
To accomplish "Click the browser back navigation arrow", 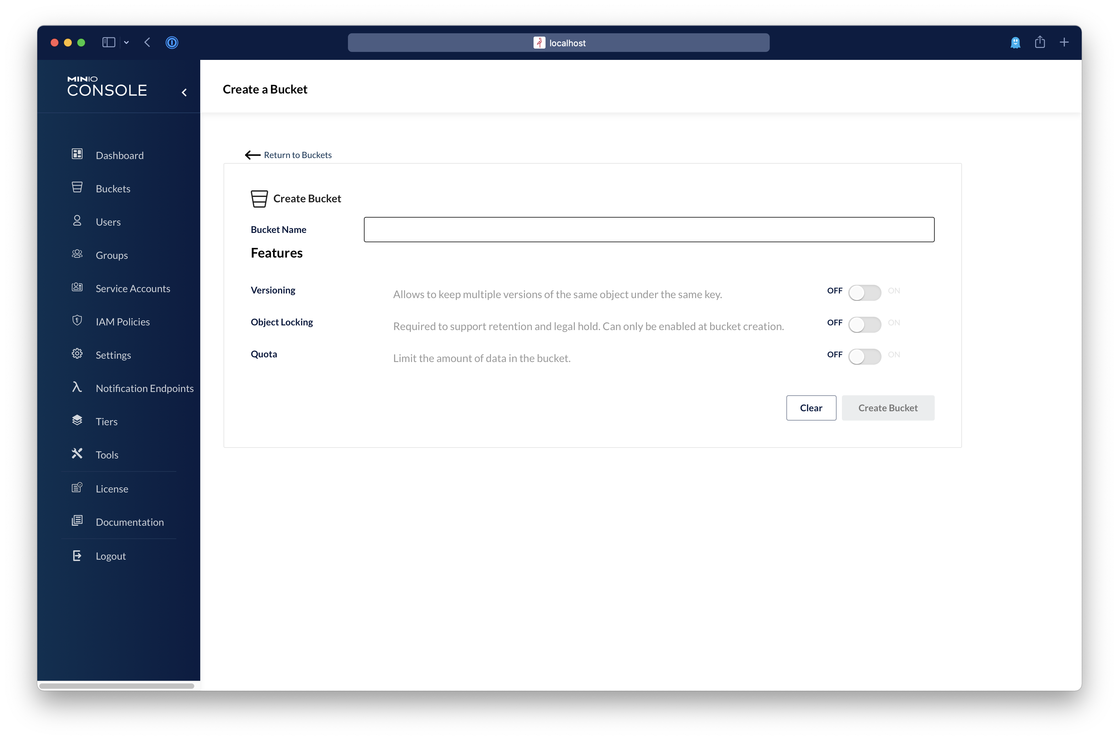I will point(147,42).
